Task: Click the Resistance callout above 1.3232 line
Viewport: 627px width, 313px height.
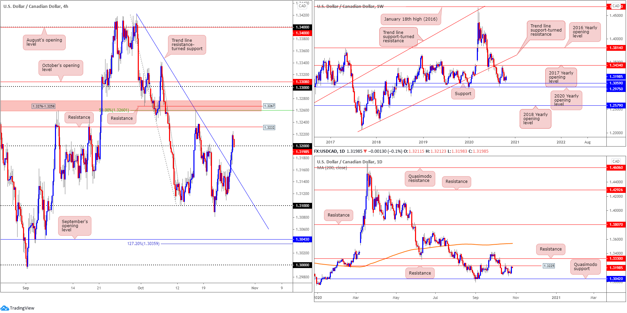Action: pyautogui.click(x=79, y=117)
